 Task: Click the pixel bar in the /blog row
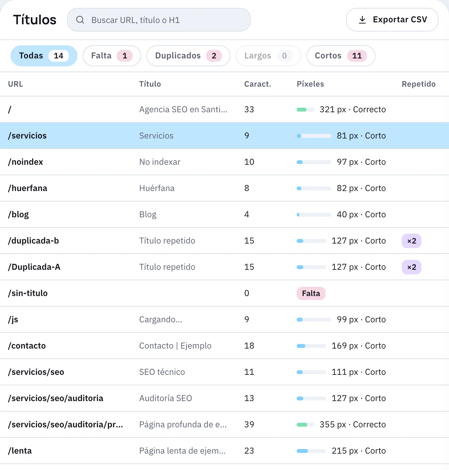[314, 215]
